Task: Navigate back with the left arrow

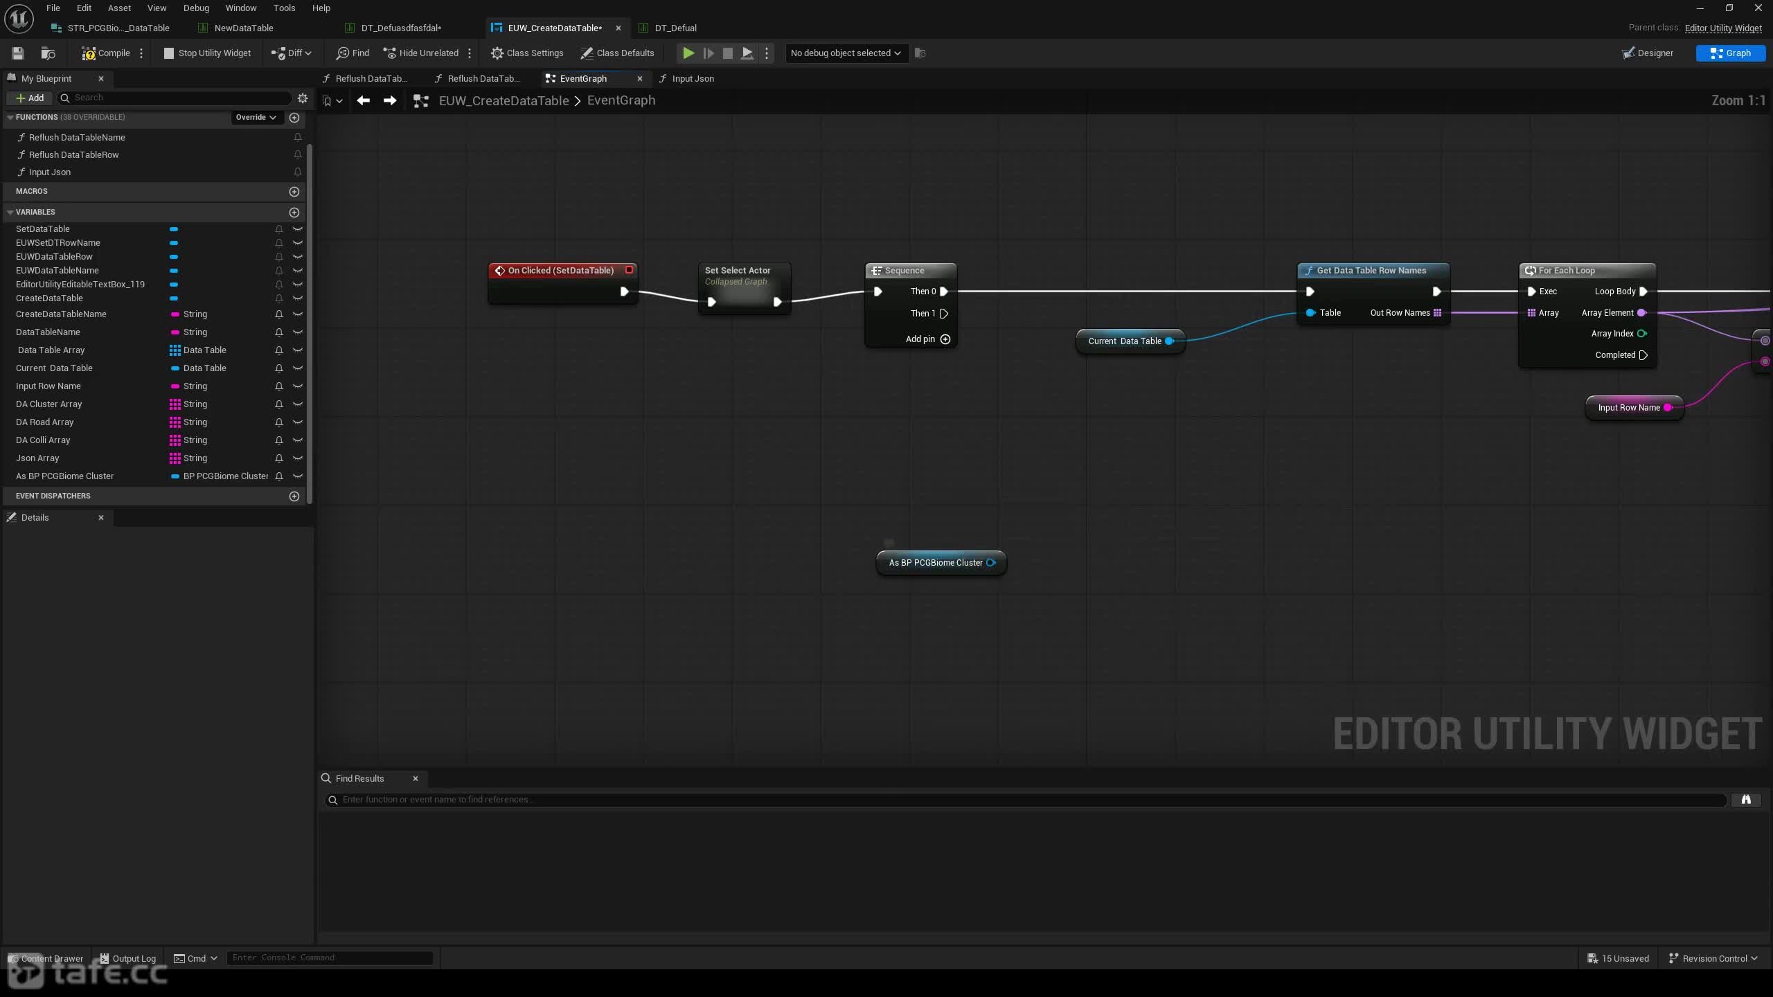Action: pos(363,101)
